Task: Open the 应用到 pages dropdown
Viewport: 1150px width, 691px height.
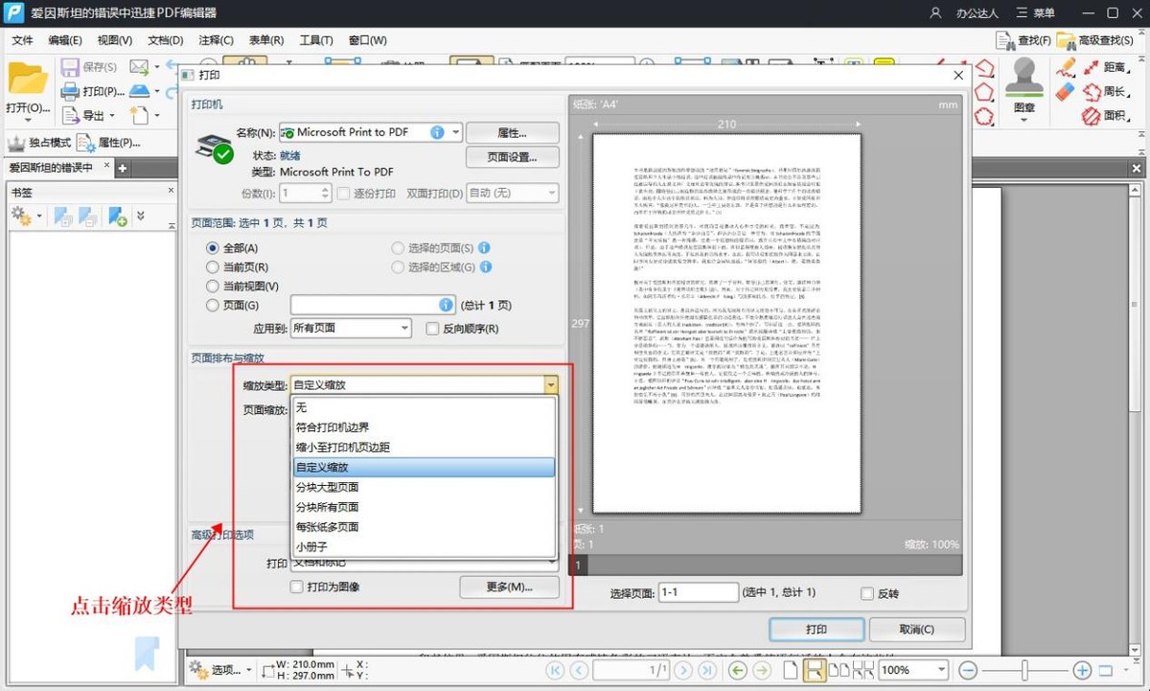Action: [404, 328]
